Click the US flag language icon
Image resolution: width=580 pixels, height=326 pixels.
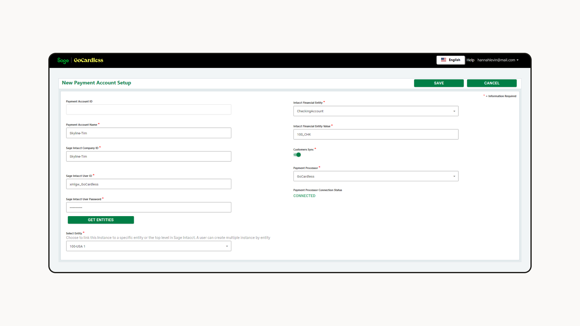pyautogui.click(x=443, y=60)
